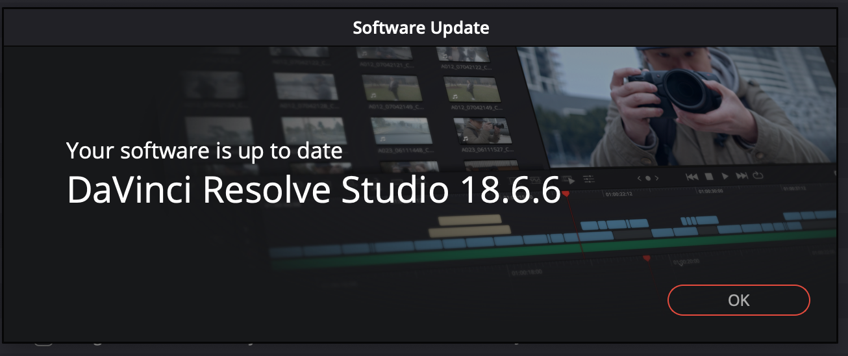Image resolution: width=848 pixels, height=356 pixels.
Task: Click the play icon under the viewer
Action: 726,176
